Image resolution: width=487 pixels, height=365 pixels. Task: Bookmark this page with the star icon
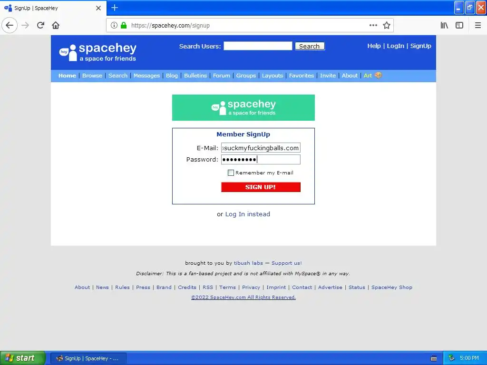click(x=386, y=26)
